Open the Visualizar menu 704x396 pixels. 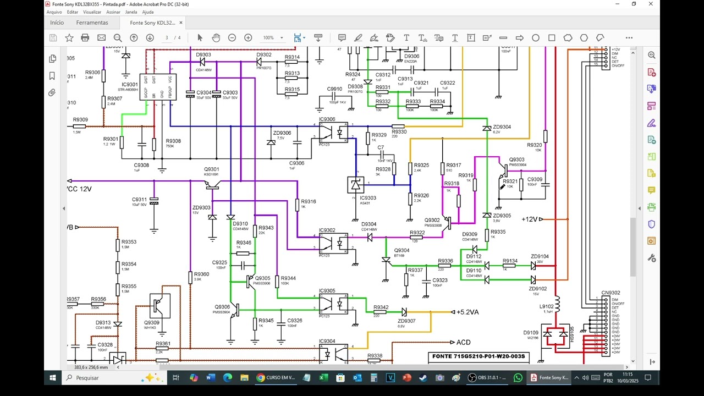(x=92, y=12)
